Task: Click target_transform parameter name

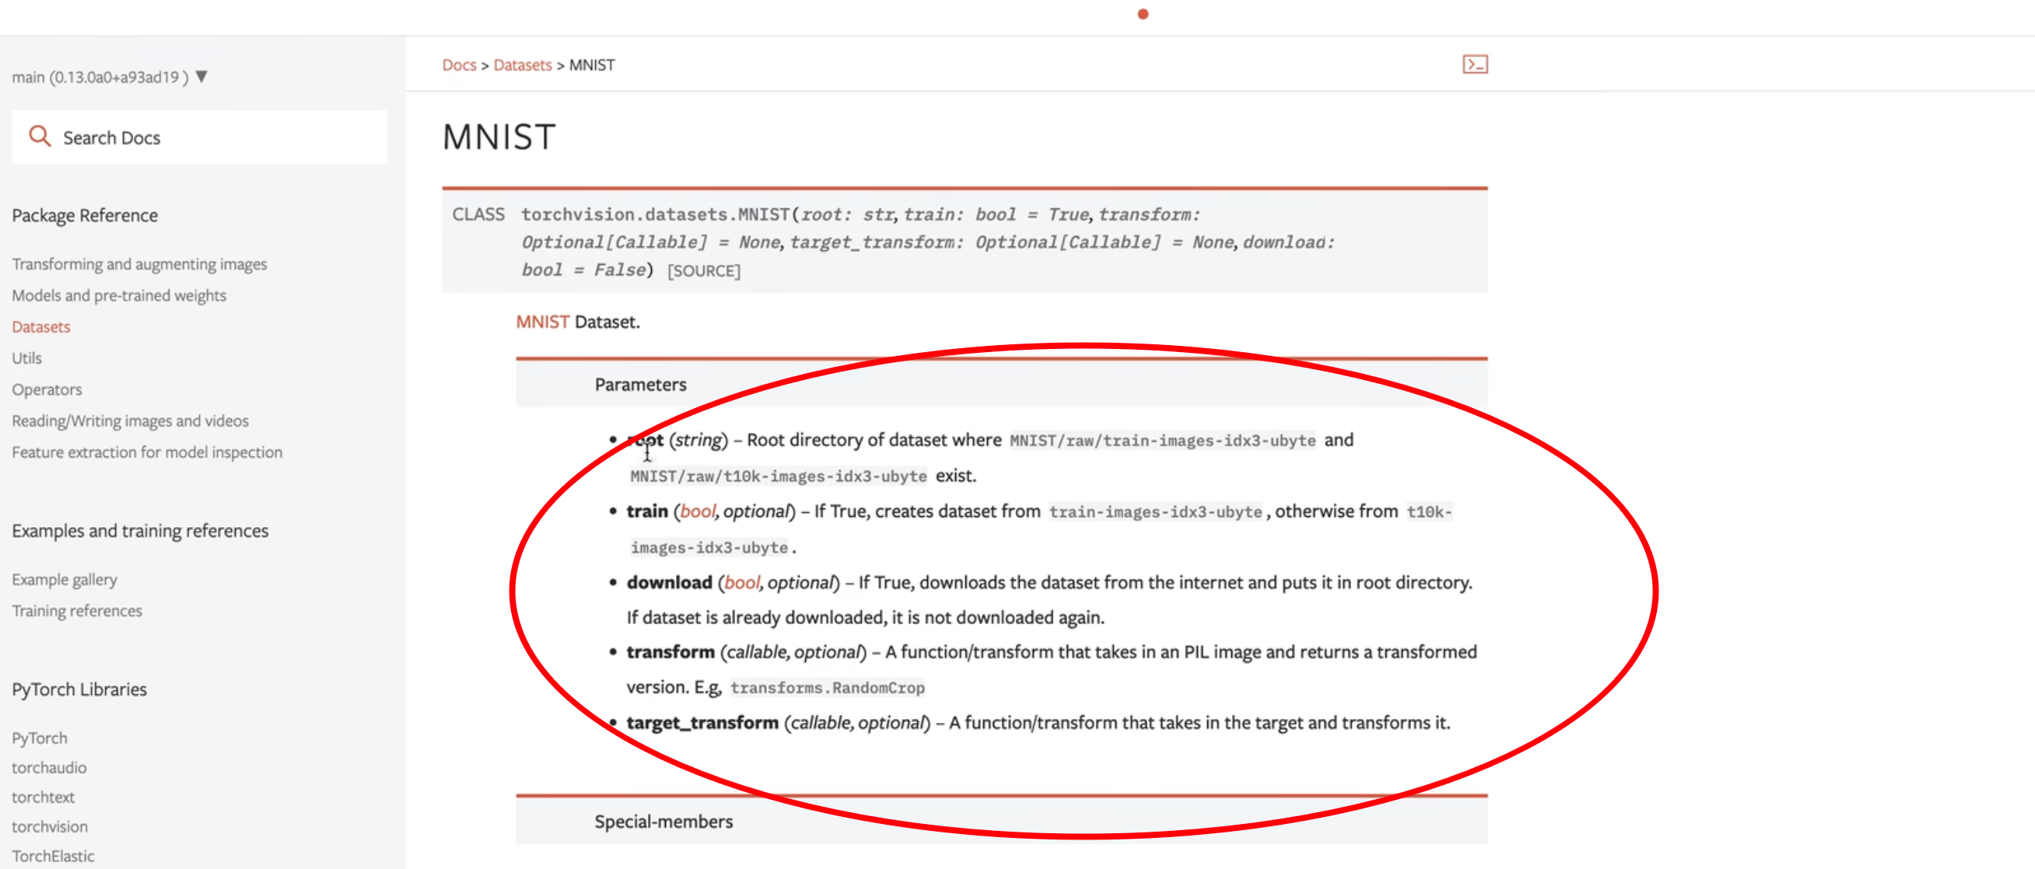Action: 702,723
